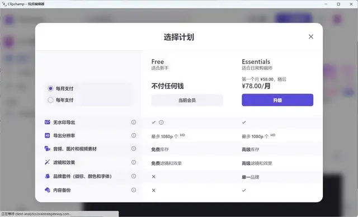358x217 pixels.
Task: Click 单一品牌 in the Essentials column
Action: click(x=251, y=177)
